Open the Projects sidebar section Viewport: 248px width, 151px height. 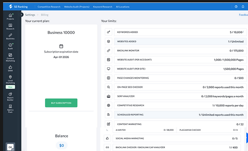(x=10, y=17)
